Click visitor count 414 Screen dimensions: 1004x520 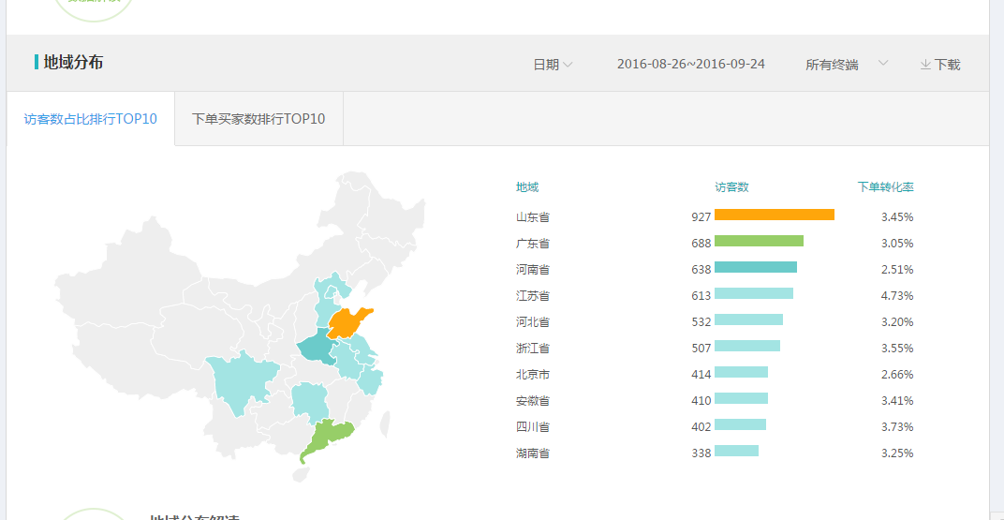tap(701, 375)
